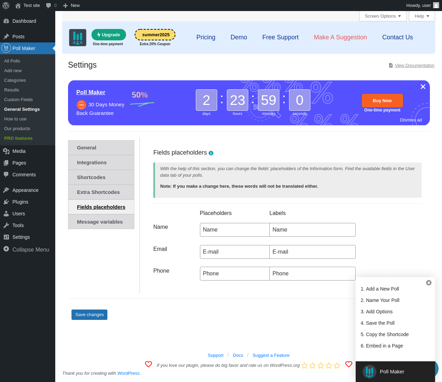
Task: Switch to the Integrations settings tab
Action: [101, 163]
